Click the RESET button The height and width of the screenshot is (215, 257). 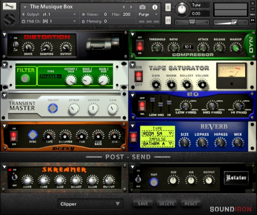click(191, 204)
